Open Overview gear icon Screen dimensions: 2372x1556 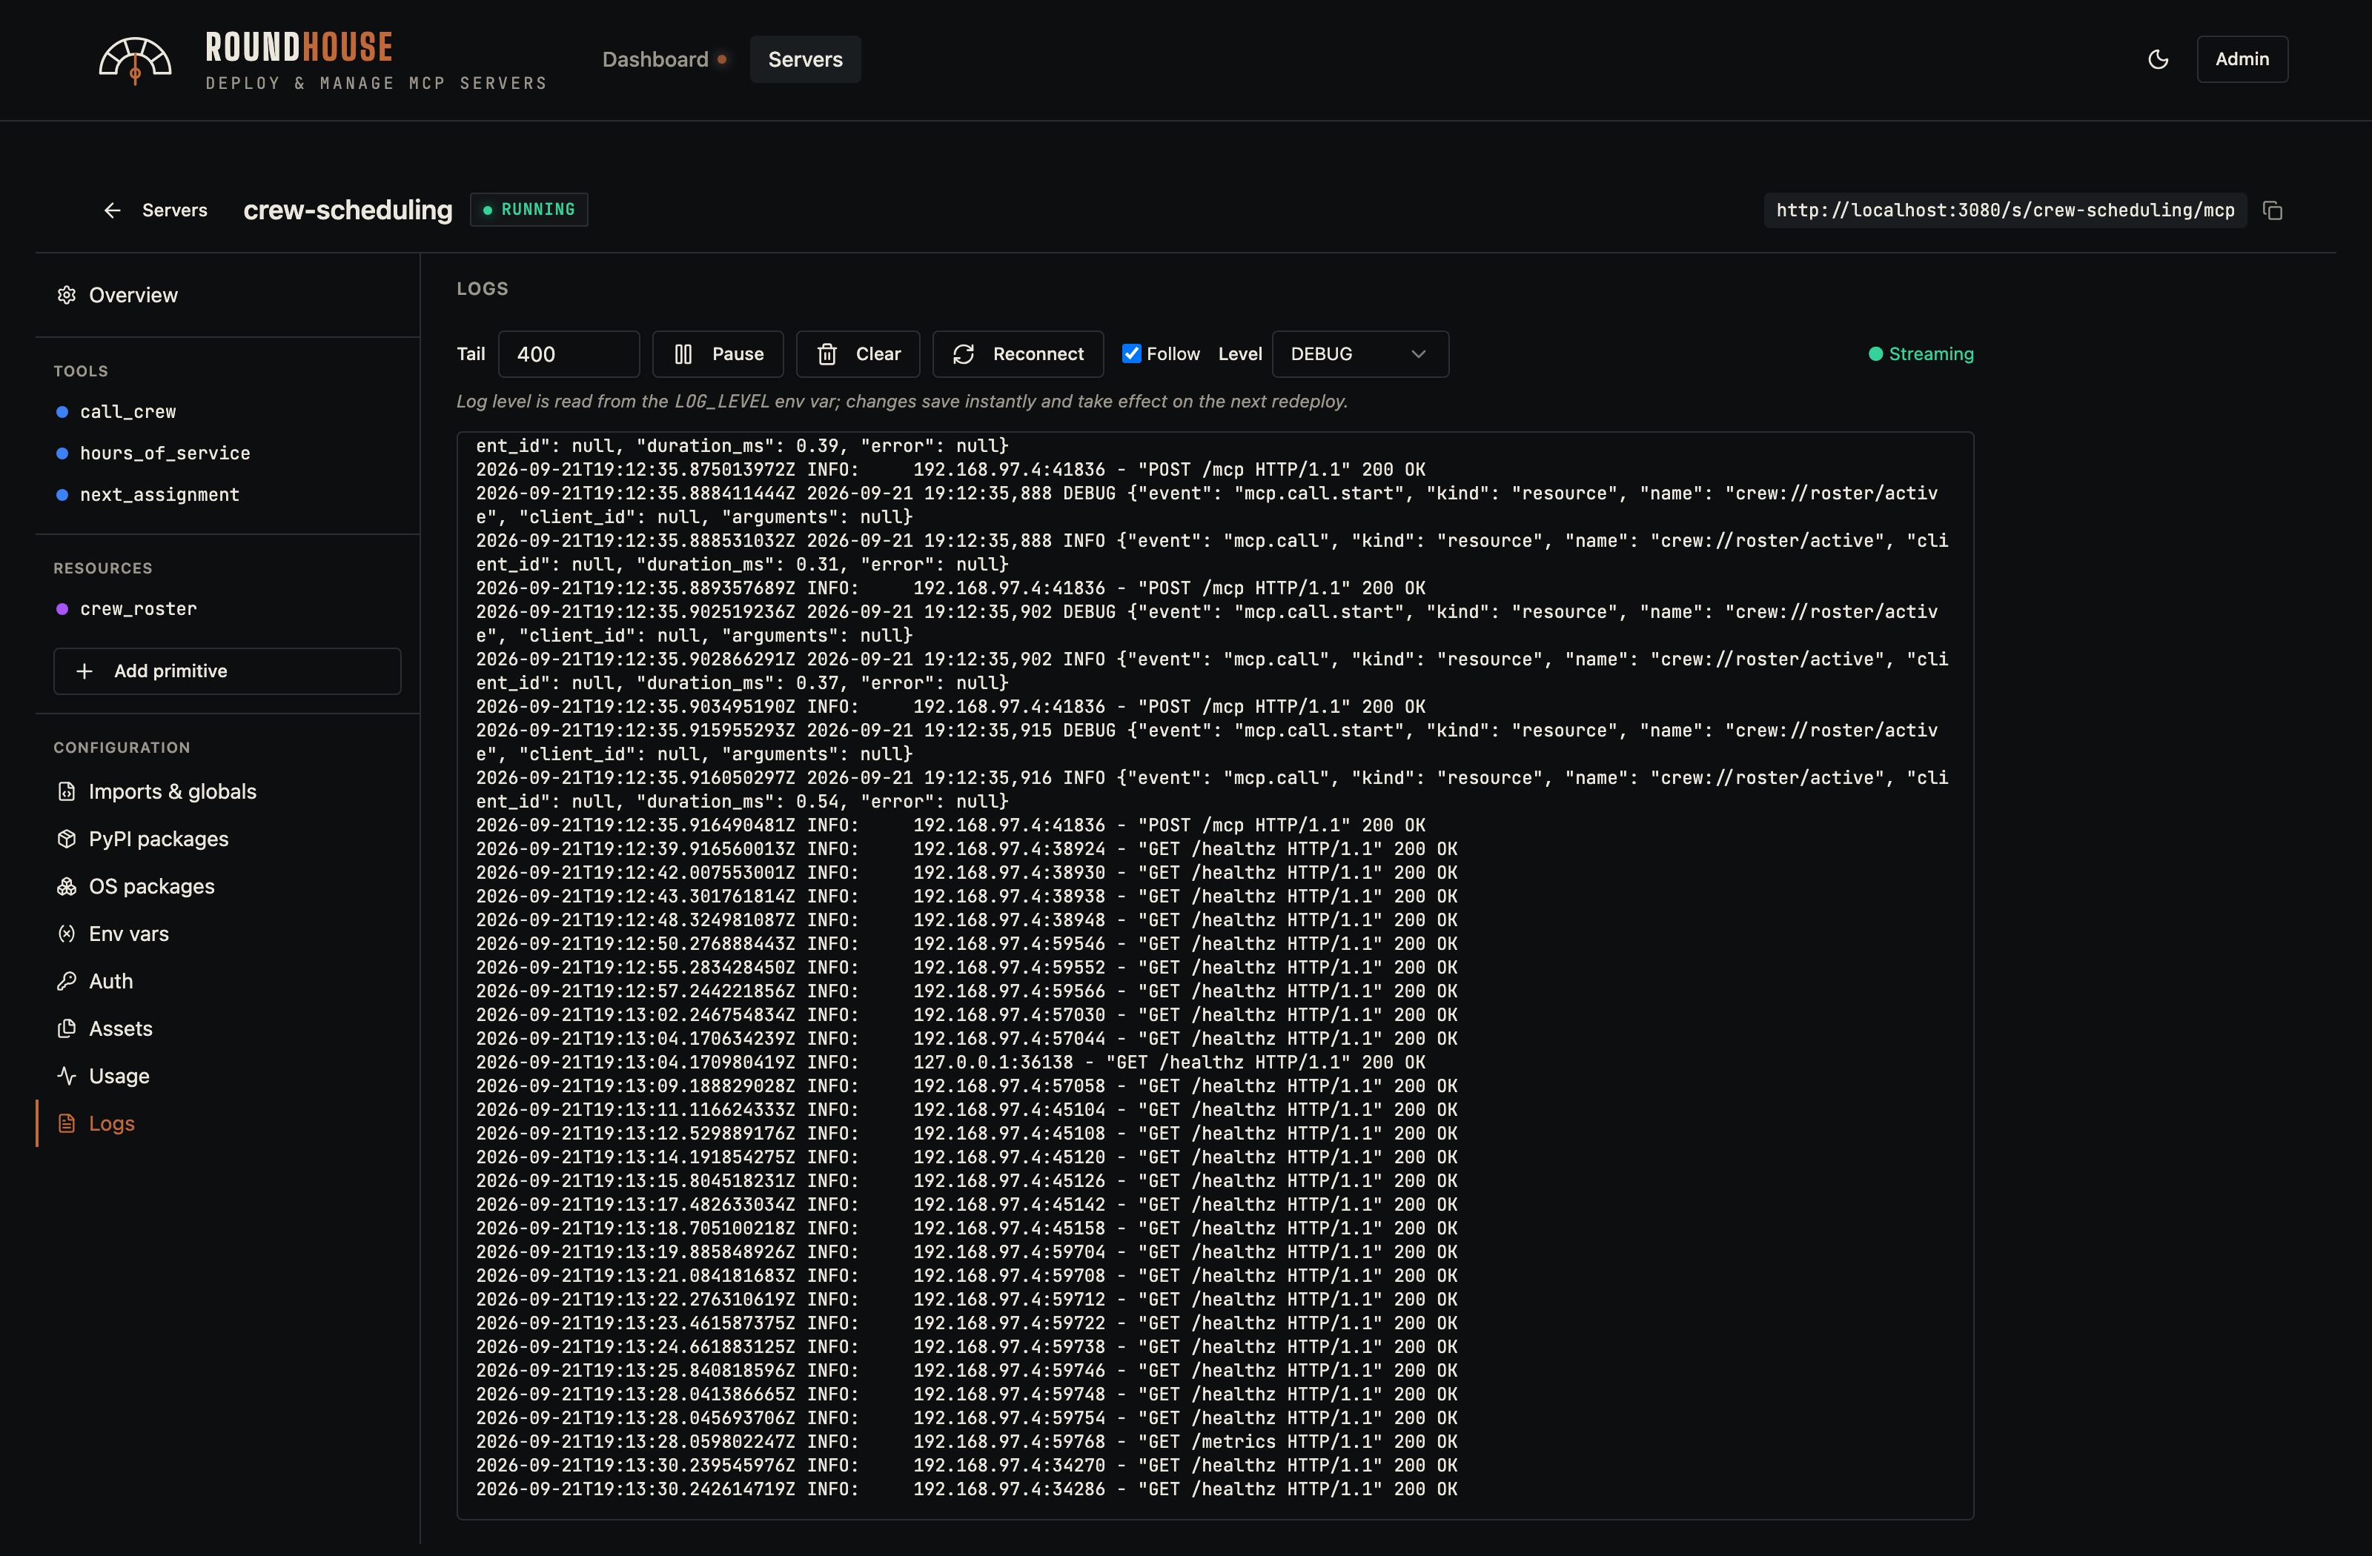[67, 295]
